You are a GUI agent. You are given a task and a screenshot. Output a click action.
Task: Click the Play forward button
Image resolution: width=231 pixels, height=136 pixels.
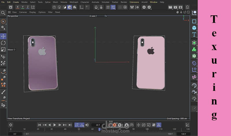point(55,125)
